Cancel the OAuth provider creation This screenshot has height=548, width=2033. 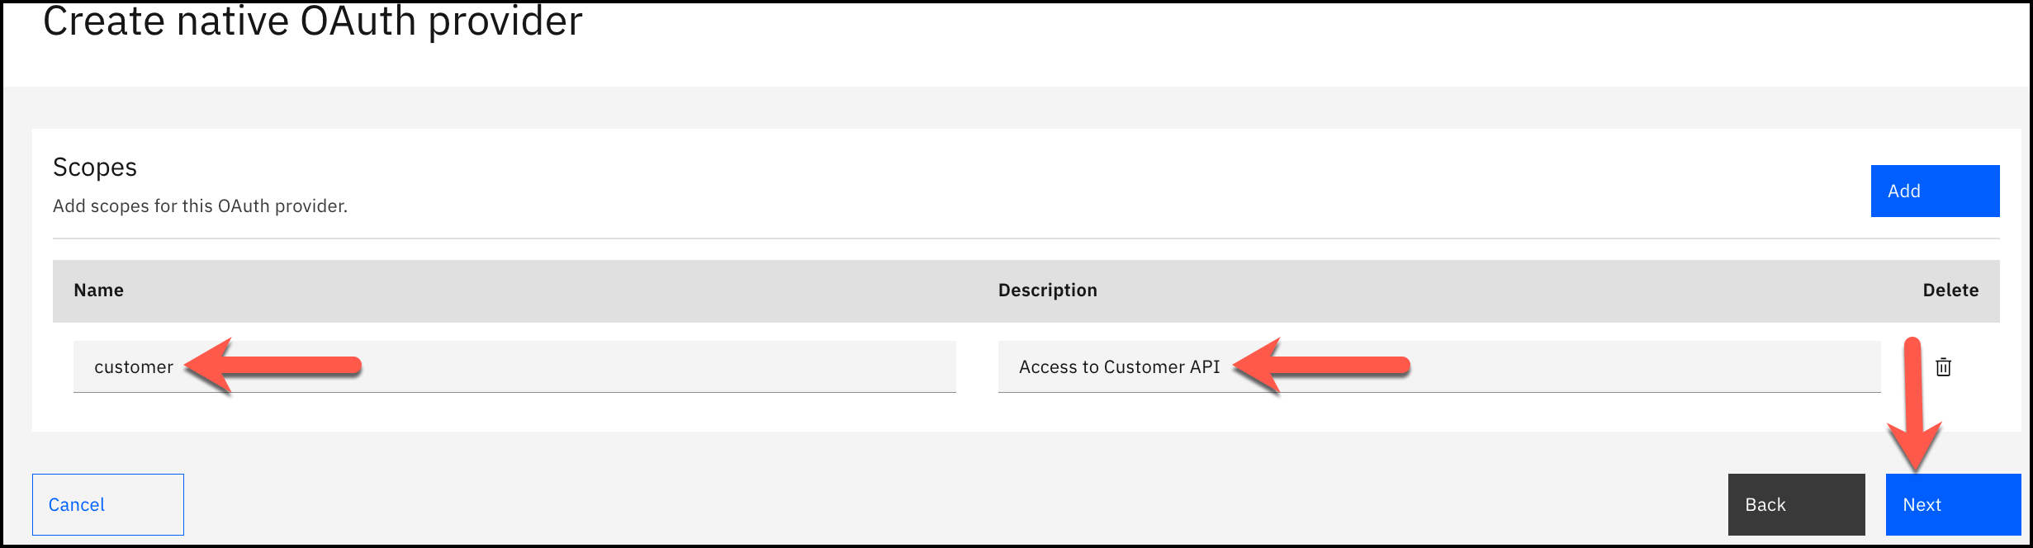click(x=107, y=504)
